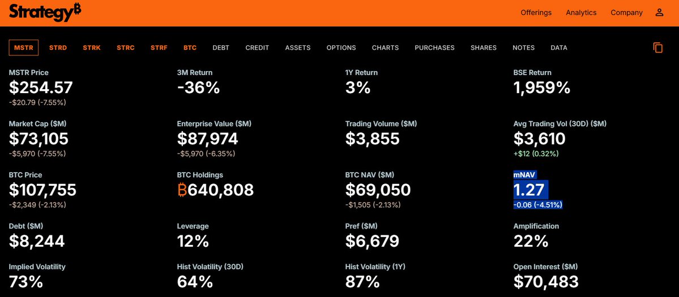Click the MSTR Price value $254.57

point(41,88)
